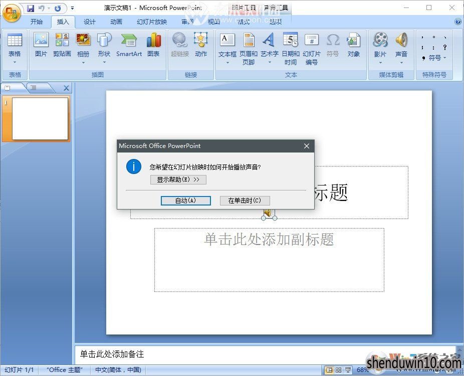Screen dimensions: 464x376
Task: Open the customize quick access toolbar arrow
Action: [72, 8]
